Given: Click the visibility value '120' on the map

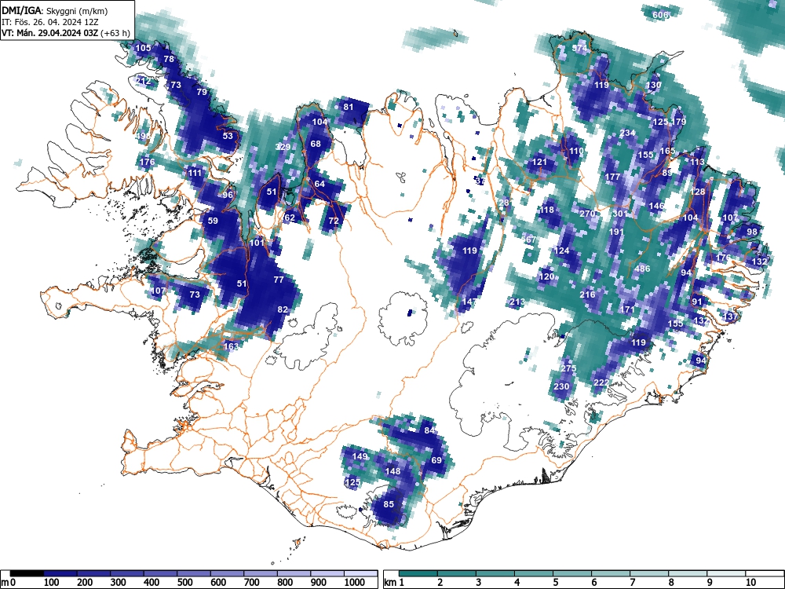Looking at the screenshot, I should tap(546, 276).
